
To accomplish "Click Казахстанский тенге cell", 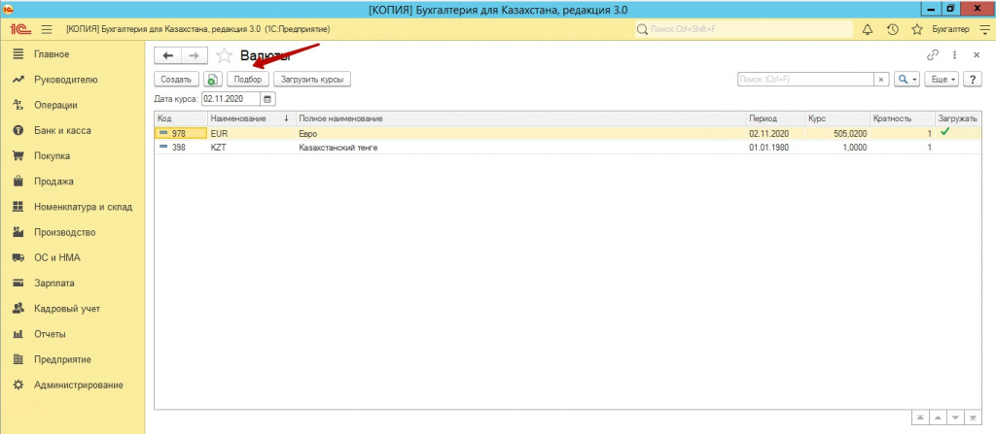I will 520,148.
